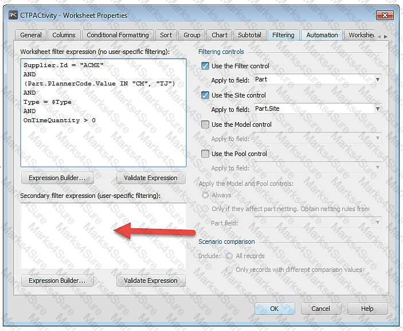Open the Conditional Formatting tab
The height and width of the screenshot is (331, 403).
click(x=118, y=35)
